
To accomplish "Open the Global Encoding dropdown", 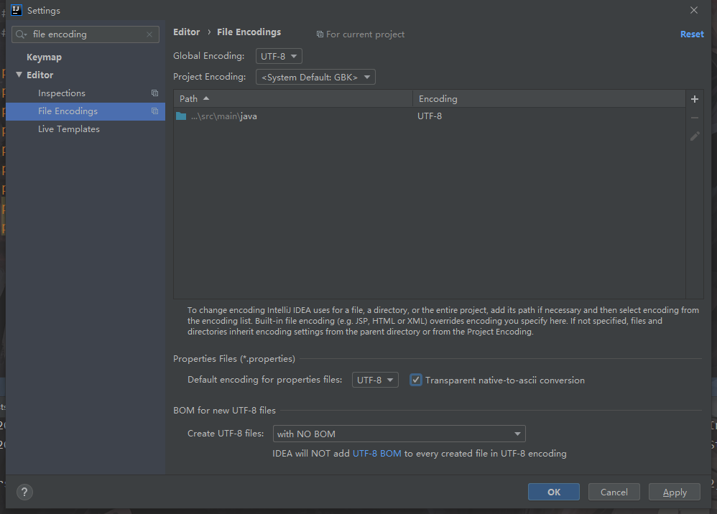I will tap(279, 56).
